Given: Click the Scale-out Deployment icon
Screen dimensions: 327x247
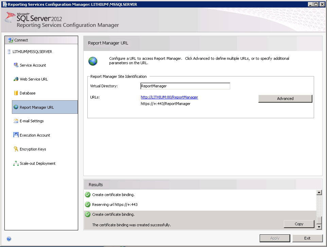Looking at the screenshot, I should point(16,163).
